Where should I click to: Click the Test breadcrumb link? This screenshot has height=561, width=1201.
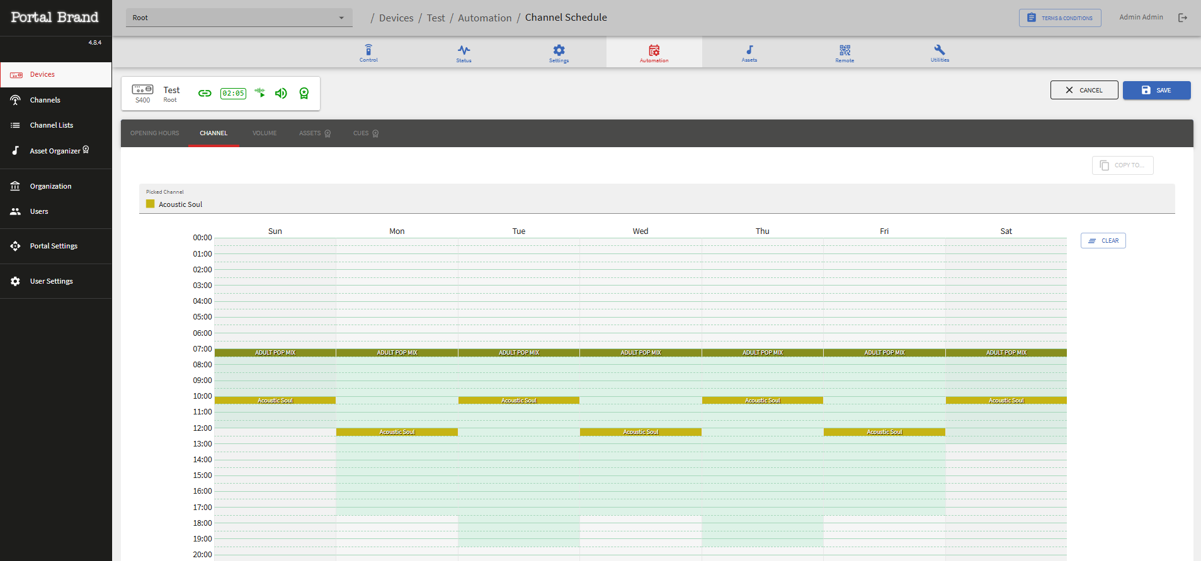click(436, 18)
